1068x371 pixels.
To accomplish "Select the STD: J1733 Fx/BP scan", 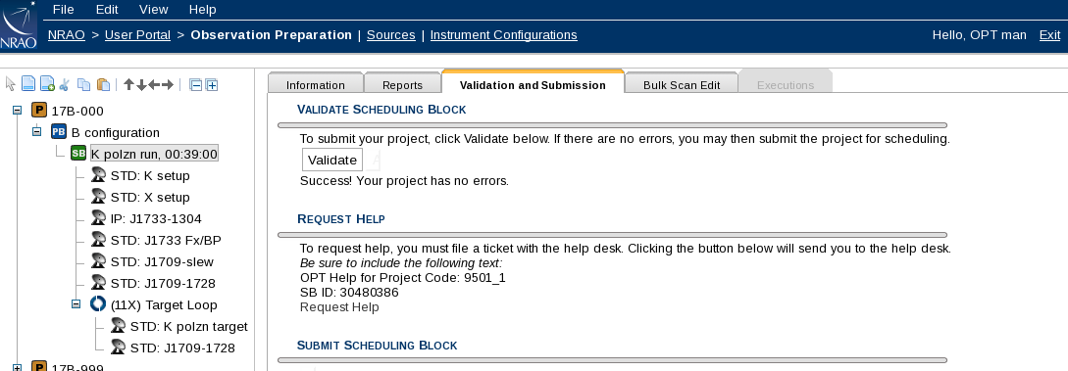I will click(x=166, y=240).
